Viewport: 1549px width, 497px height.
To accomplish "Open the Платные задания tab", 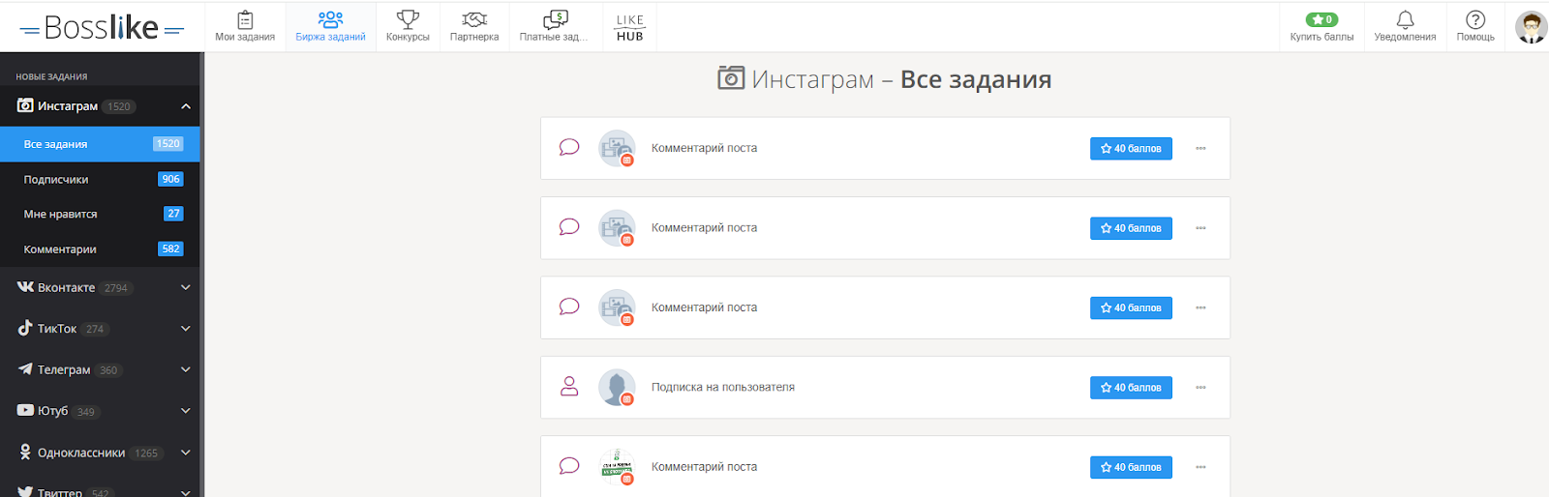I will coord(554,27).
